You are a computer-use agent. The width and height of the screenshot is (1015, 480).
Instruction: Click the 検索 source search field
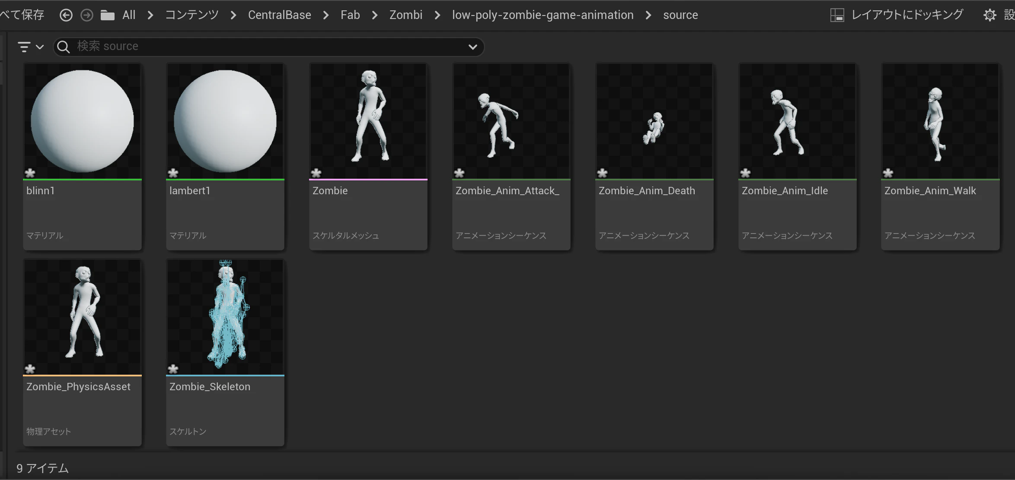[268, 47]
